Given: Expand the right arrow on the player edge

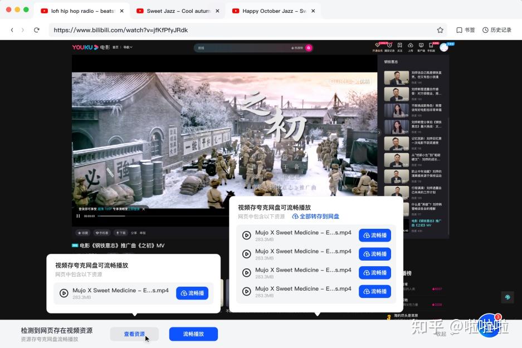Looking at the screenshot, I should (x=379, y=133).
